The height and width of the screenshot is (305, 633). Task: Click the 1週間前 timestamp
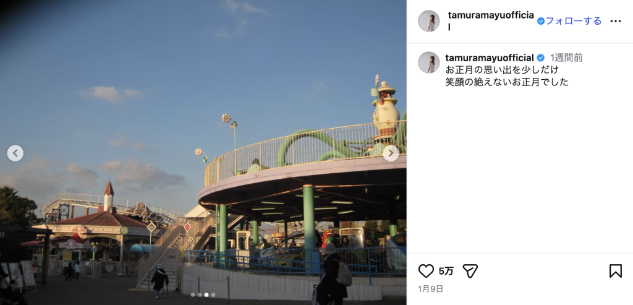click(x=566, y=58)
